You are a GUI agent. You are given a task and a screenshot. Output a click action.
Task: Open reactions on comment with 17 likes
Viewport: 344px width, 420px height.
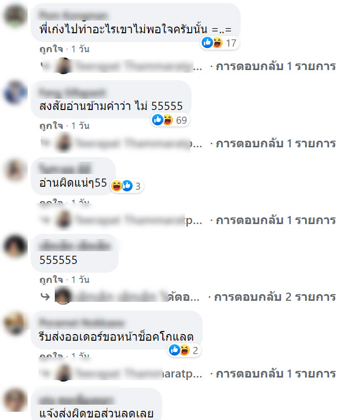pos(220,43)
